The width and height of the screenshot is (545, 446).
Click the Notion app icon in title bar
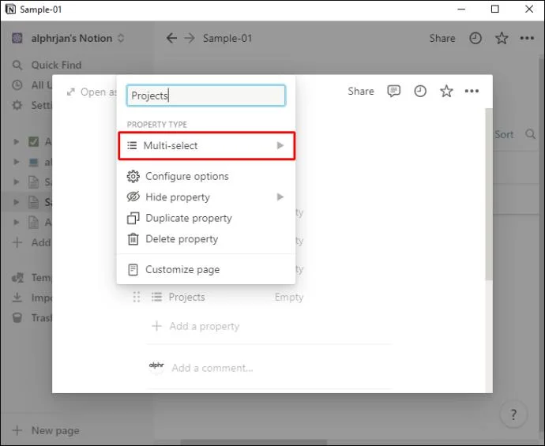(10, 9)
